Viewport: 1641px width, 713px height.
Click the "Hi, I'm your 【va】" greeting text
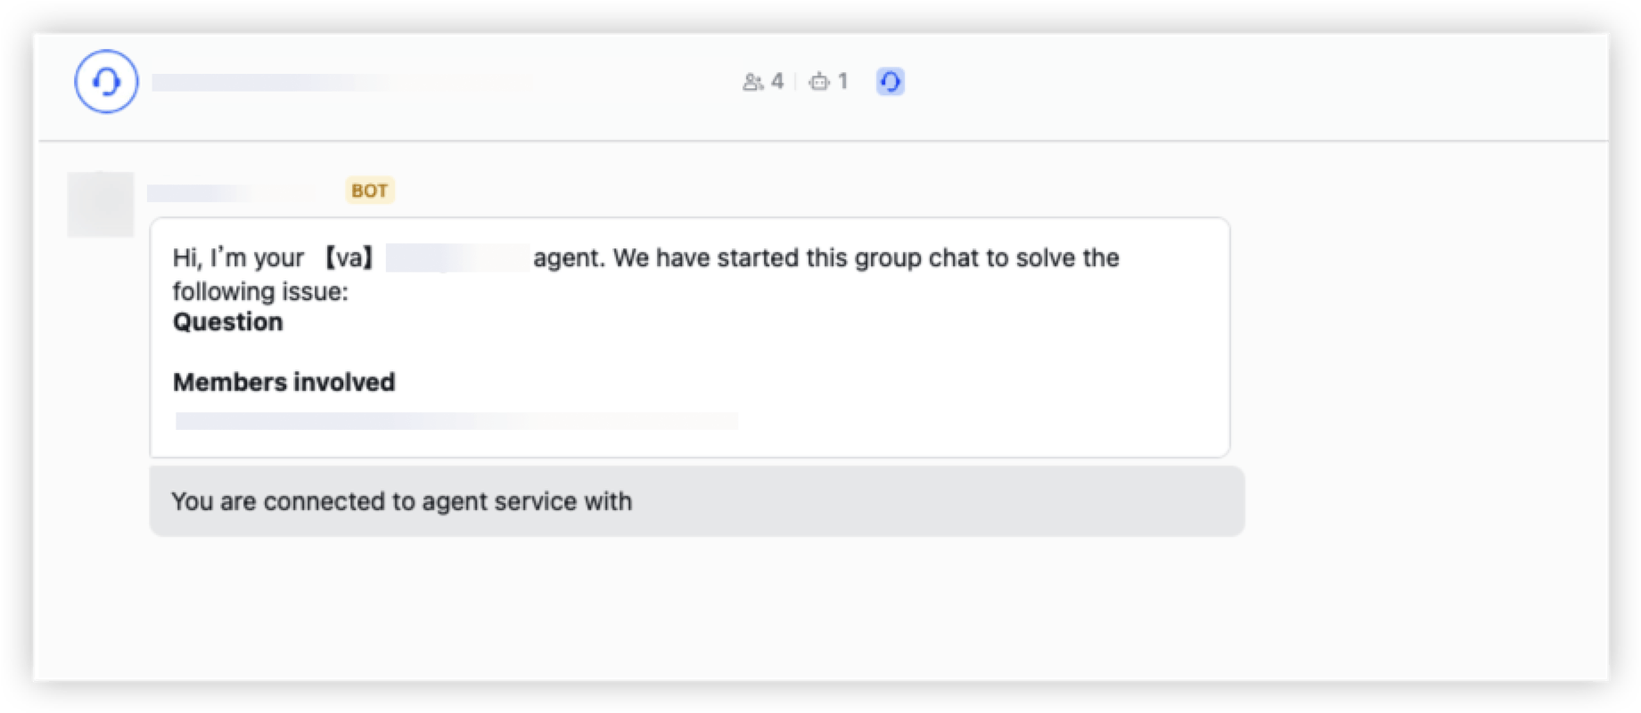click(x=272, y=258)
